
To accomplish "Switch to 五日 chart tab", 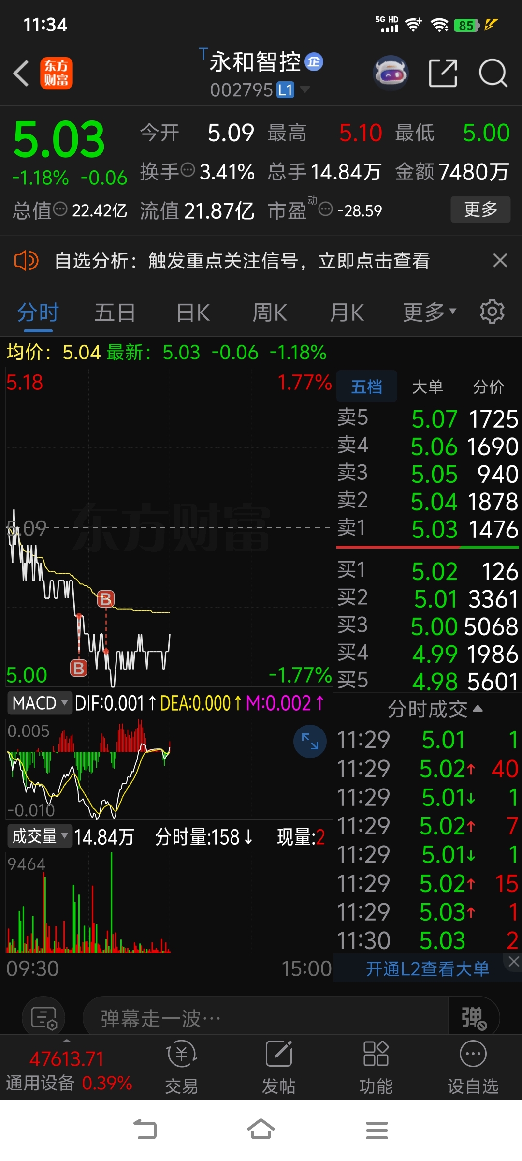I will click(x=115, y=312).
